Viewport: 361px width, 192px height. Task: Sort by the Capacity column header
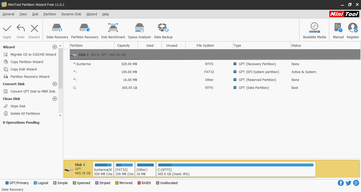pyautogui.click(x=126, y=46)
